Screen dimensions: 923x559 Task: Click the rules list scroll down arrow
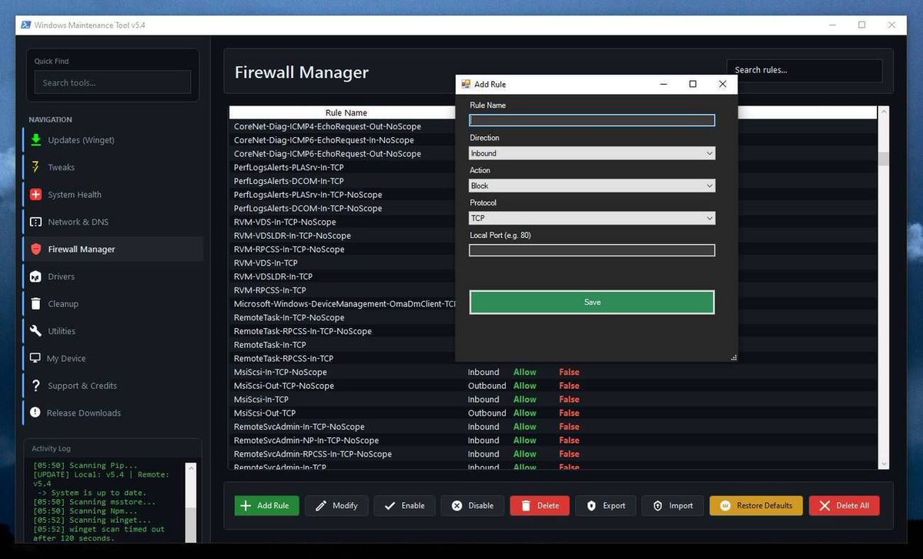tap(883, 464)
